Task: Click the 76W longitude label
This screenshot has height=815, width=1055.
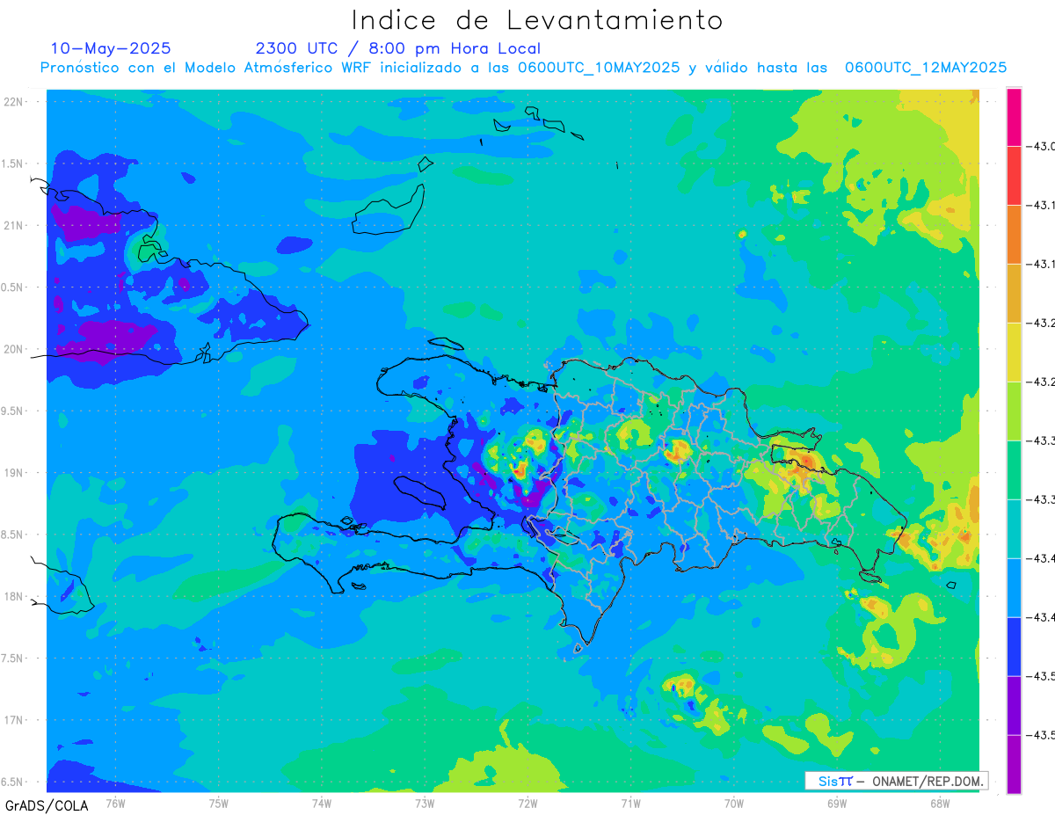Action: point(115,803)
